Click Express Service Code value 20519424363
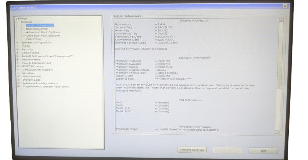This screenshot has height=160, width=308. pos(167,43)
